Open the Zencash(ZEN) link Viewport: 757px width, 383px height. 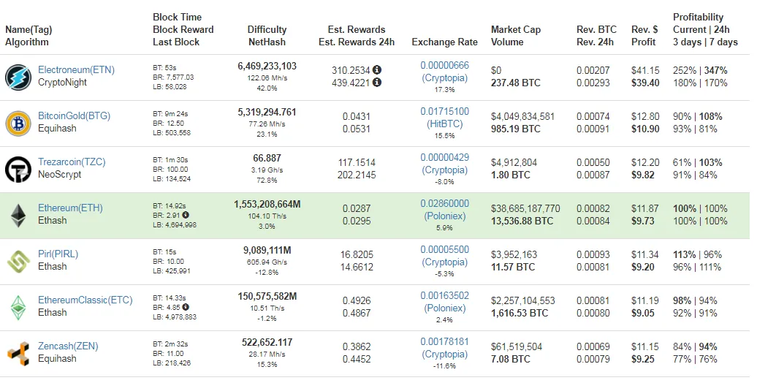[68, 346]
